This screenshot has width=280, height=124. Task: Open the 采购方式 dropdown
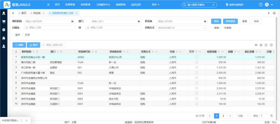[x=182, y=28]
